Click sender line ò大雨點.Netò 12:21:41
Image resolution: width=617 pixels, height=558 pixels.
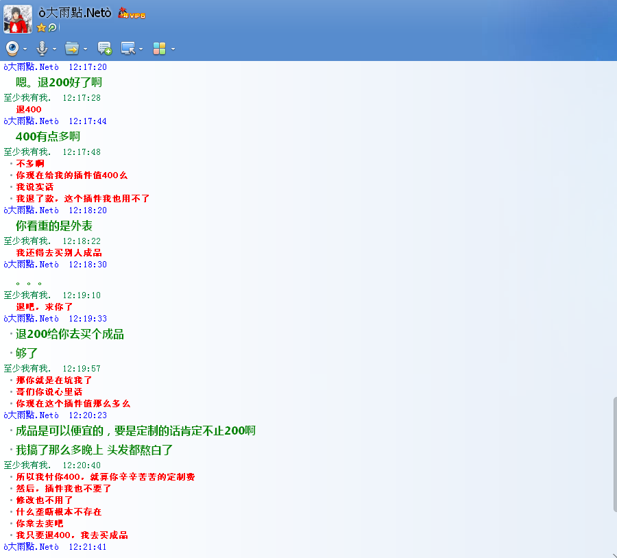(55, 547)
